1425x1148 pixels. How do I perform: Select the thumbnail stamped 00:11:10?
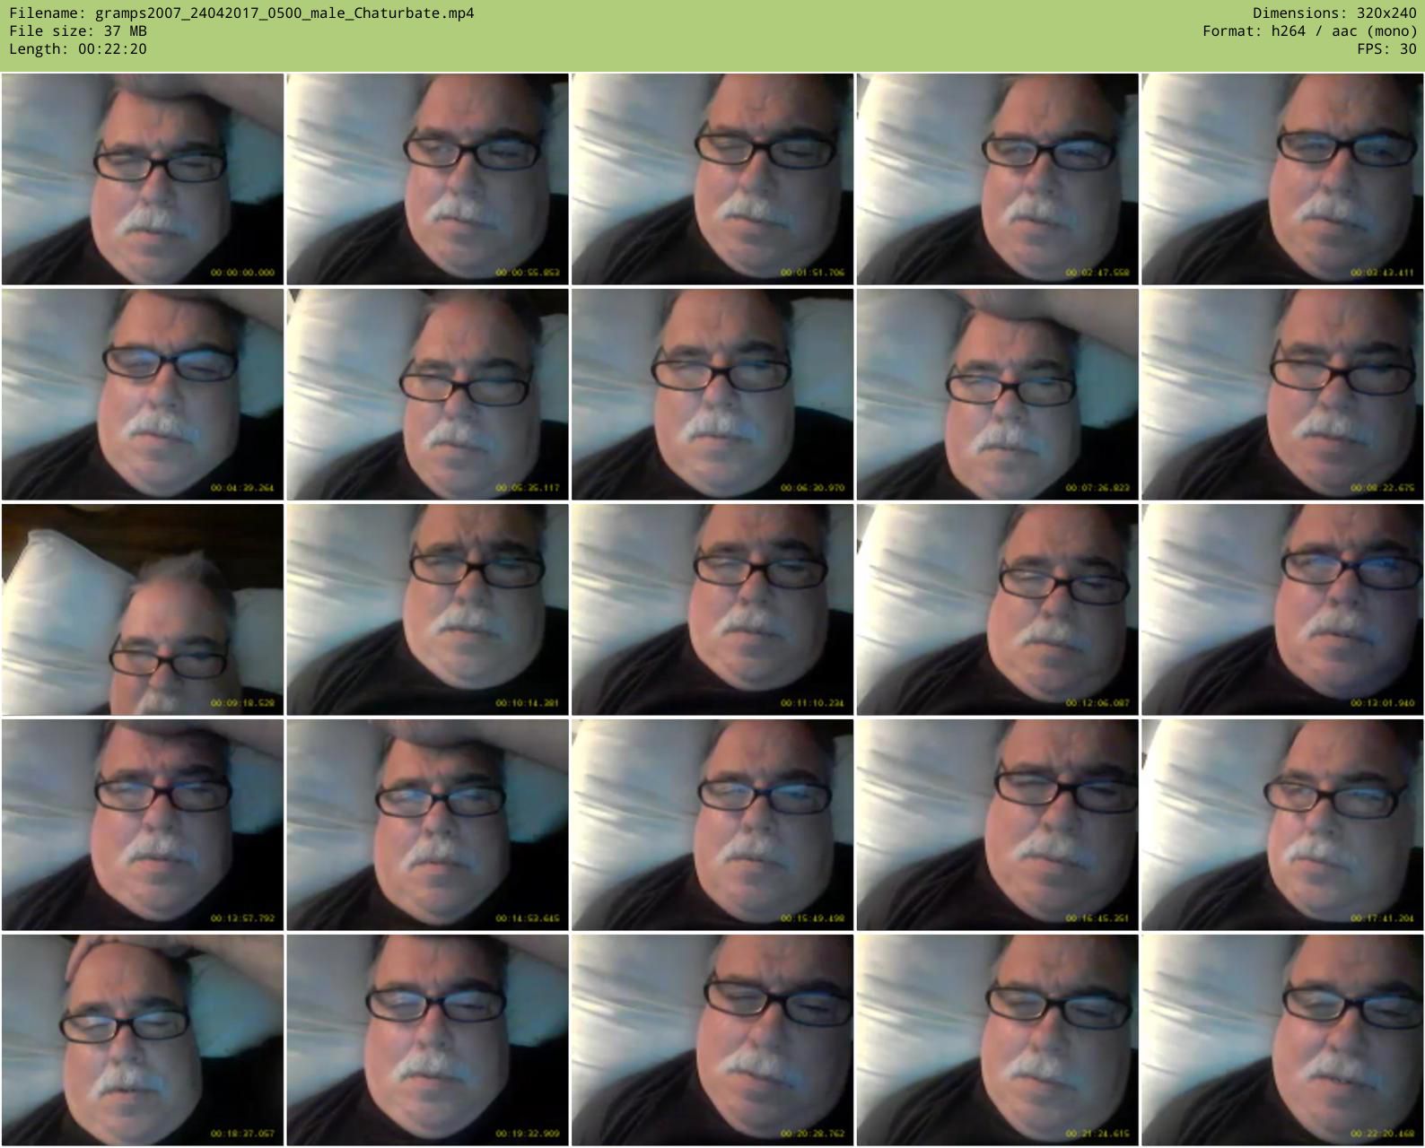712,610
